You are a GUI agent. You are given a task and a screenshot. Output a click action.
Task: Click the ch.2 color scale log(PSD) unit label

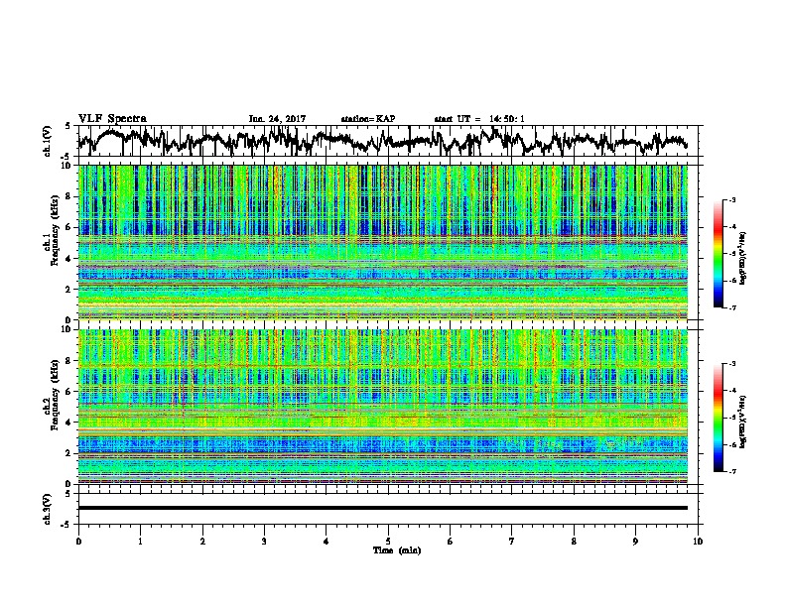click(x=743, y=422)
